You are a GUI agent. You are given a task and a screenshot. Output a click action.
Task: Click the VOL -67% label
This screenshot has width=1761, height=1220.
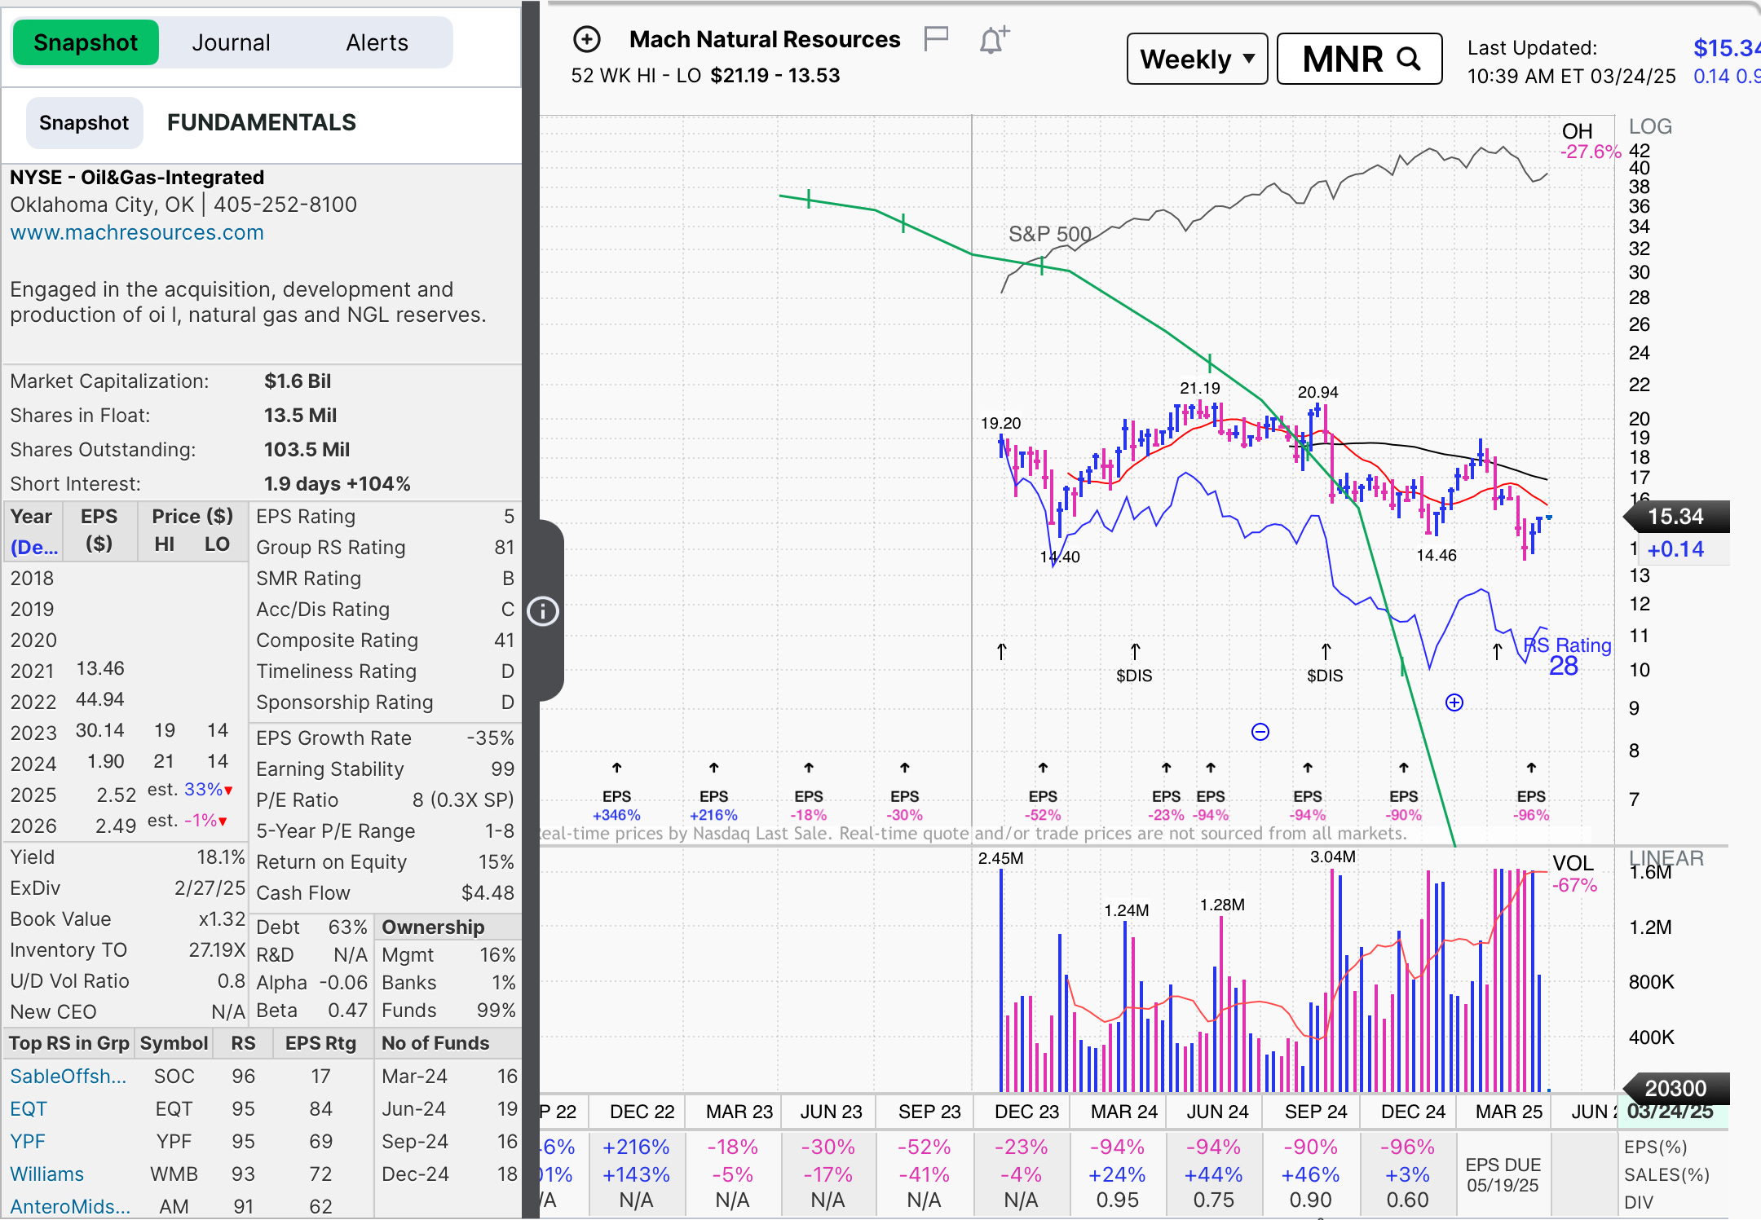[1574, 874]
